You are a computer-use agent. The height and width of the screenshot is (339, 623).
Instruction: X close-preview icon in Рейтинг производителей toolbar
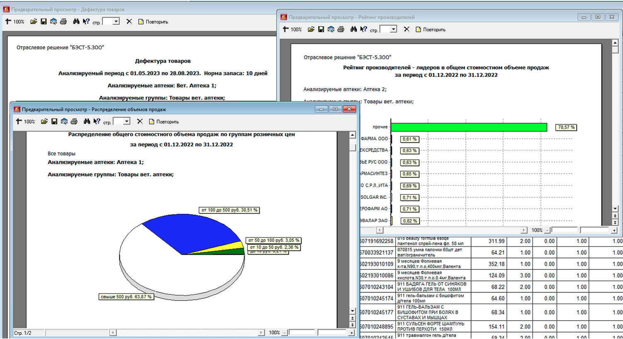click(407, 29)
